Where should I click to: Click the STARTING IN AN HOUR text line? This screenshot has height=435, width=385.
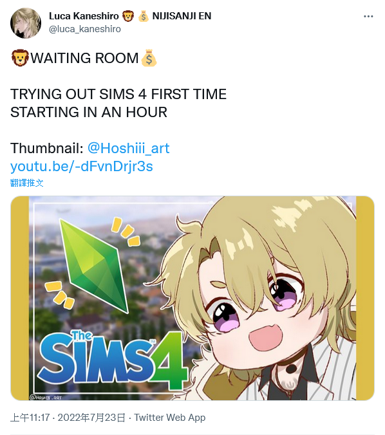tap(89, 112)
